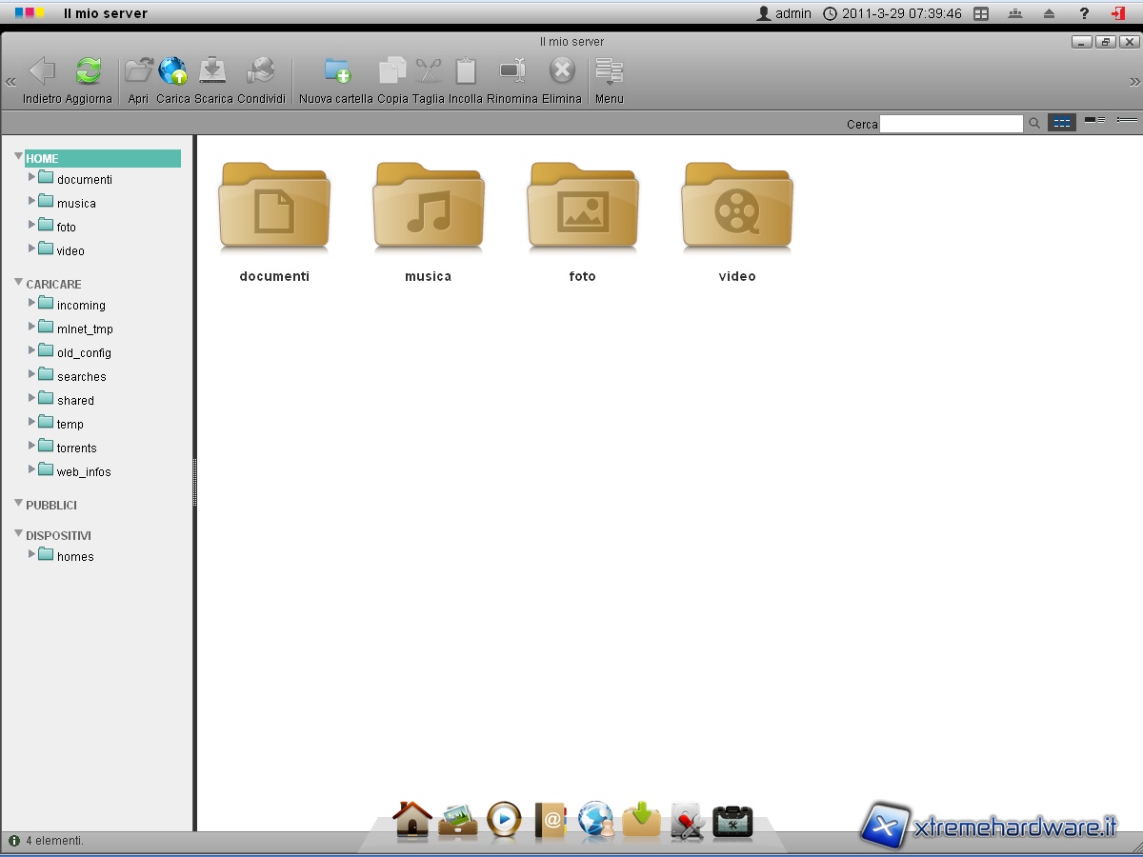The image size is (1143, 857).
Task: Collapse the CARICARE section
Action: [x=18, y=283]
